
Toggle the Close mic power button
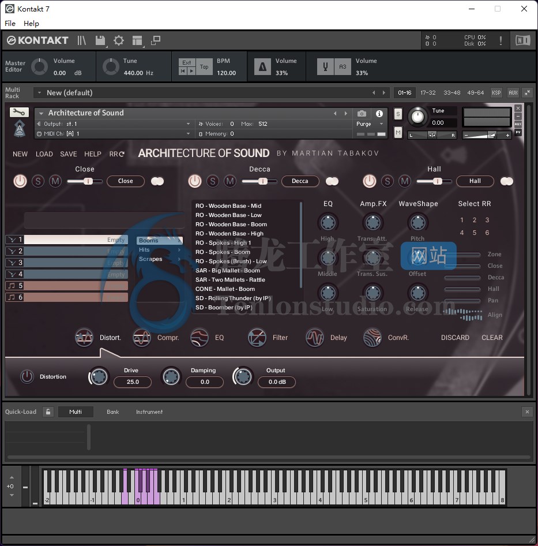click(20, 181)
